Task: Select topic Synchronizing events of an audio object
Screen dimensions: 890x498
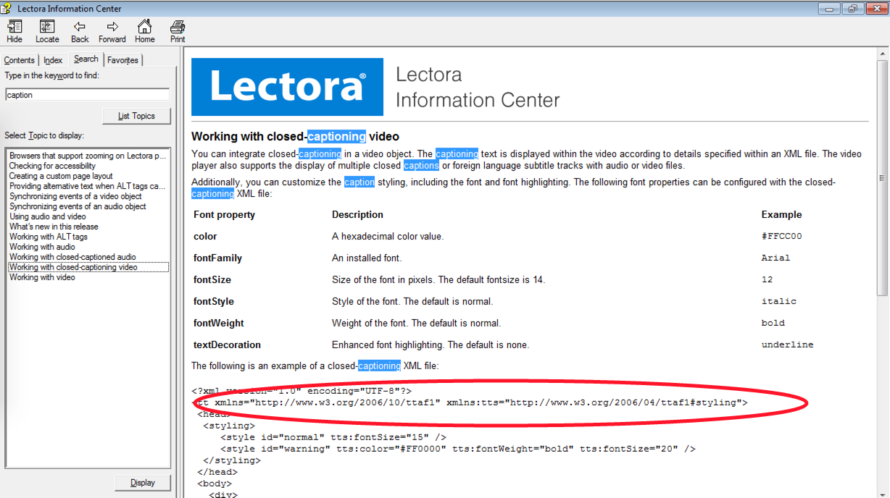Action: point(78,206)
